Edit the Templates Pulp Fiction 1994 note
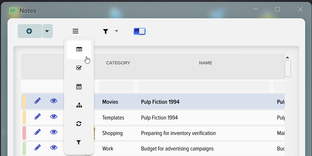 tap(38, 116)
